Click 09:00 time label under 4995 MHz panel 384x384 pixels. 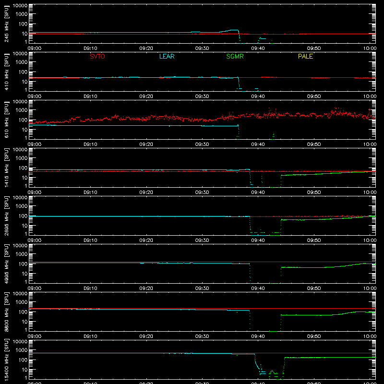[35, 288]
